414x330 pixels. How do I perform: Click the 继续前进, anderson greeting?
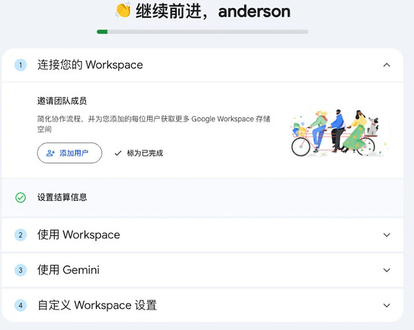pyautogui.click(x=213, y=11)
